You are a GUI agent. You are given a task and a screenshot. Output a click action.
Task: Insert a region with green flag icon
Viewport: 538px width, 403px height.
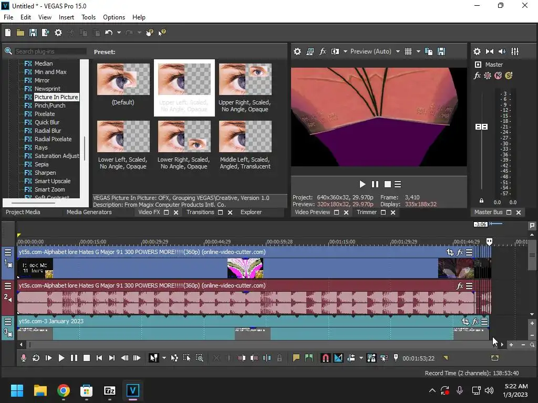coord(309,358)
